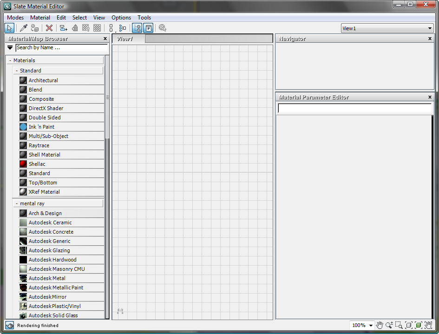The width and height of the screenshot is (439, 334).
Task: Select the Pan hand tool
Action: point(380,325)
